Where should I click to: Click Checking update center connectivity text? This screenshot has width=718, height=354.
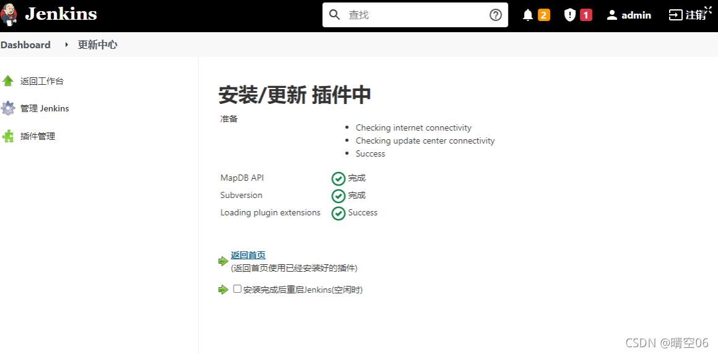[x=426, y=141]
